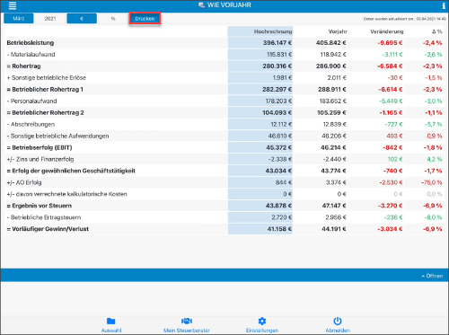Select the Betriebserfolg (EBIT) row

point(224,147)
